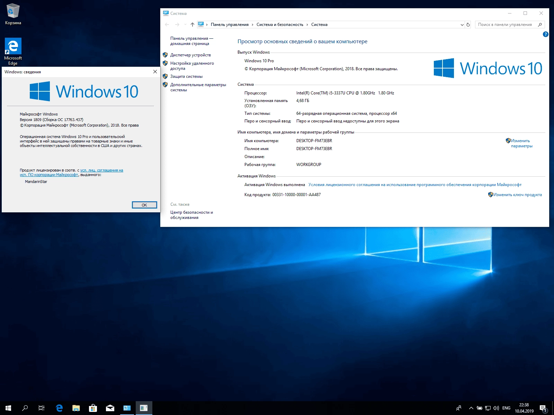Screen dimensions: 554x415
Task: Refresh the System control panel page
Action: click(x=468, y=25)
